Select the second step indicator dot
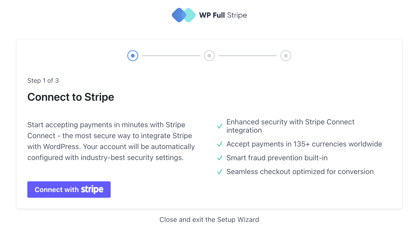This screenshot has height=230, width=415. 209,55
